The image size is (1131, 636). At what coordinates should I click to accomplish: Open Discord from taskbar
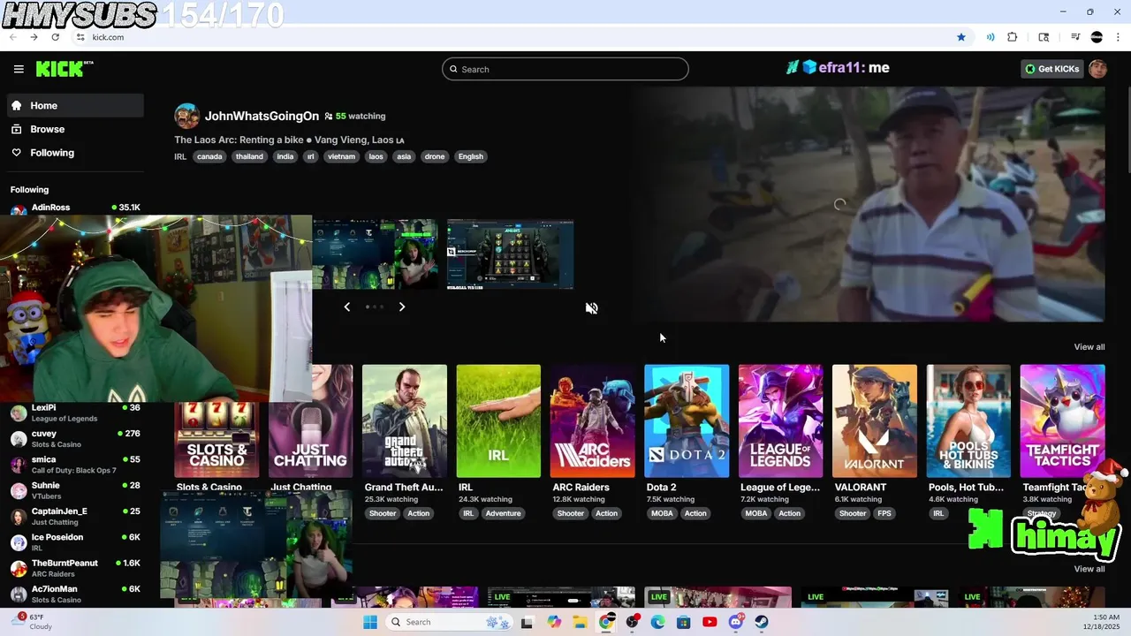click(736, 622)
